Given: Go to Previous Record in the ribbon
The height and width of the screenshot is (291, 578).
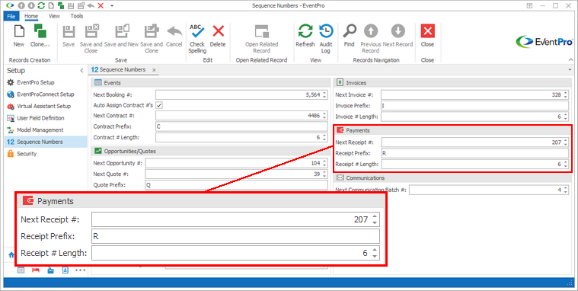Looking at the screenshot, I should point(370,38).
